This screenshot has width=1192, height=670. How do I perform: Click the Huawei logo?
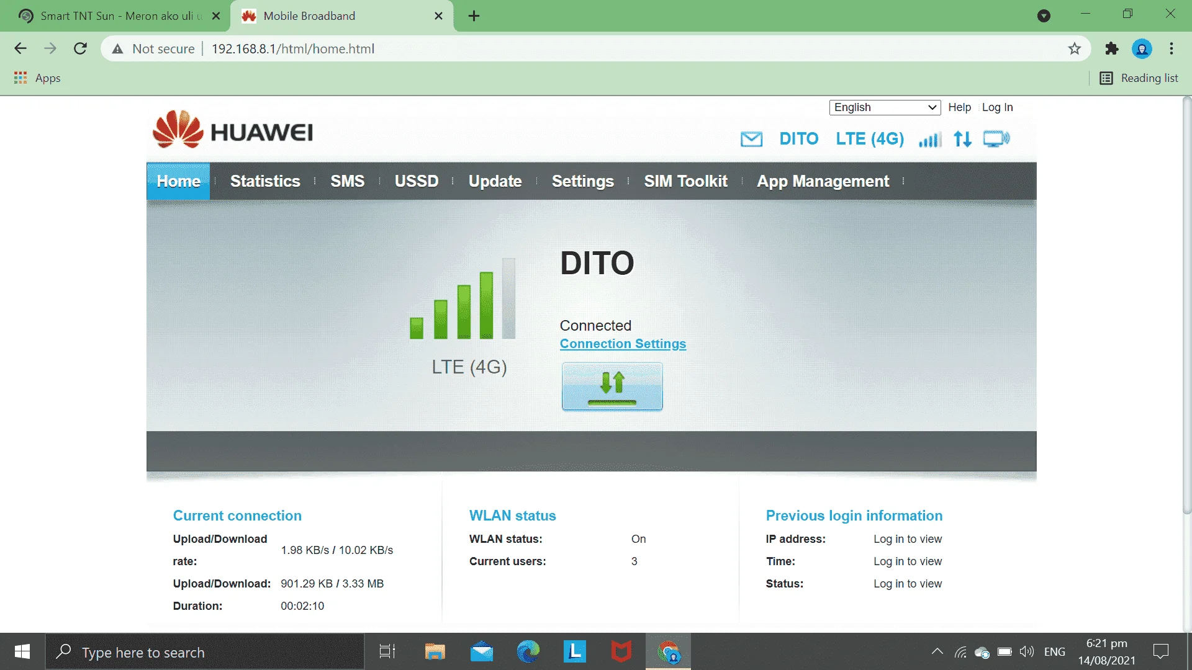(233, 130)
